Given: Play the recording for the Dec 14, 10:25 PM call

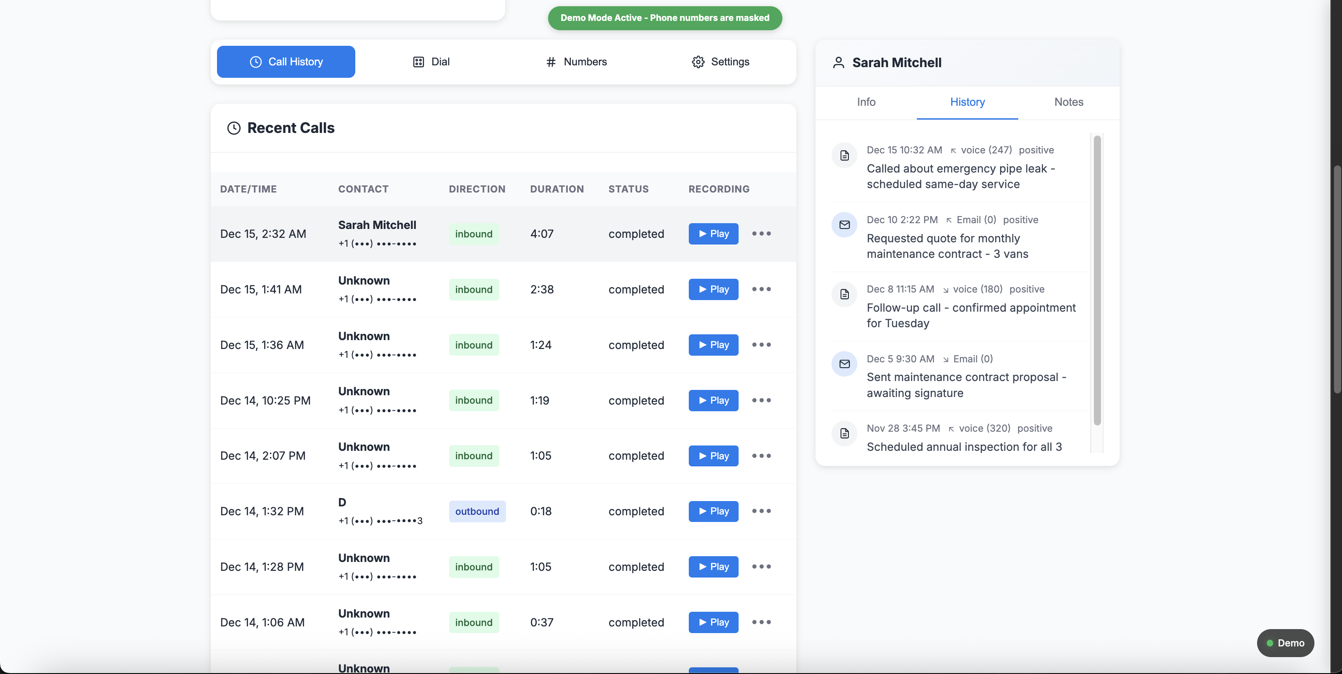Looking at the screenshot, I should tap(713, 400).
